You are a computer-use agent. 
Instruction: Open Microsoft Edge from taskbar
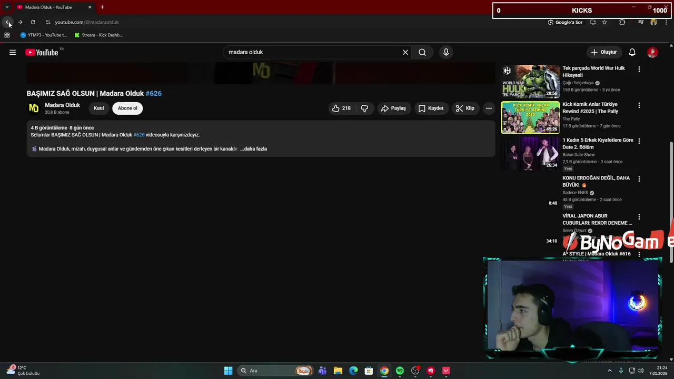point(353,371)
